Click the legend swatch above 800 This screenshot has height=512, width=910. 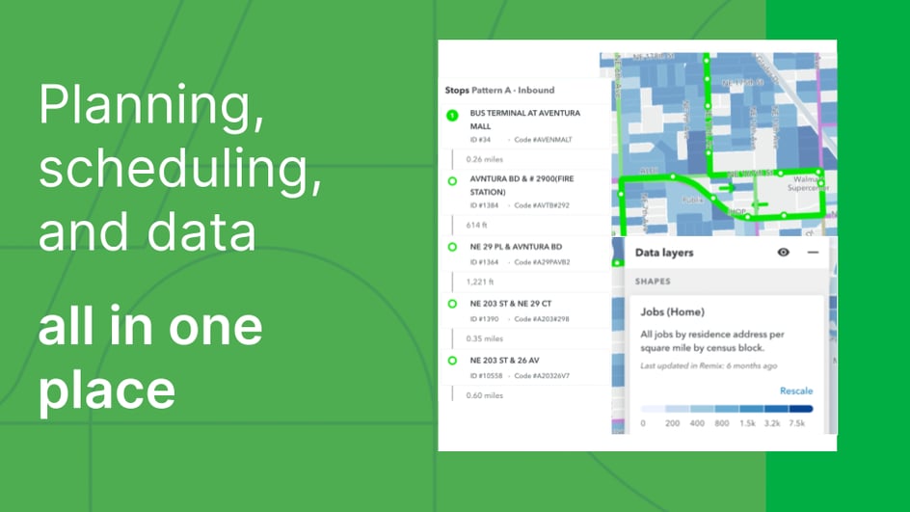coord(727,409)
